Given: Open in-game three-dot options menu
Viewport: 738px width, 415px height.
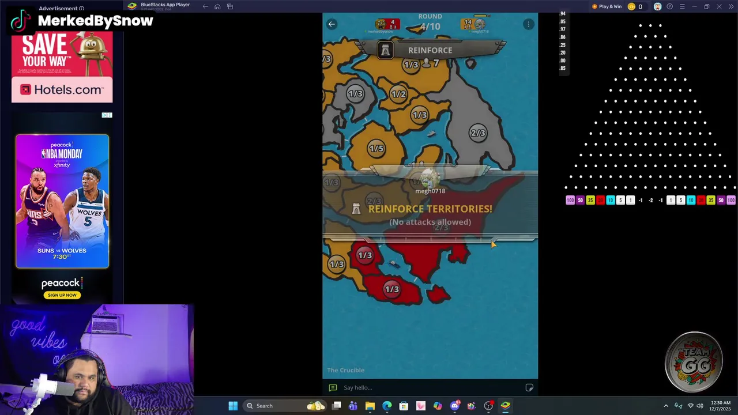Looking at the screenshot, I should tap(528, 24).
